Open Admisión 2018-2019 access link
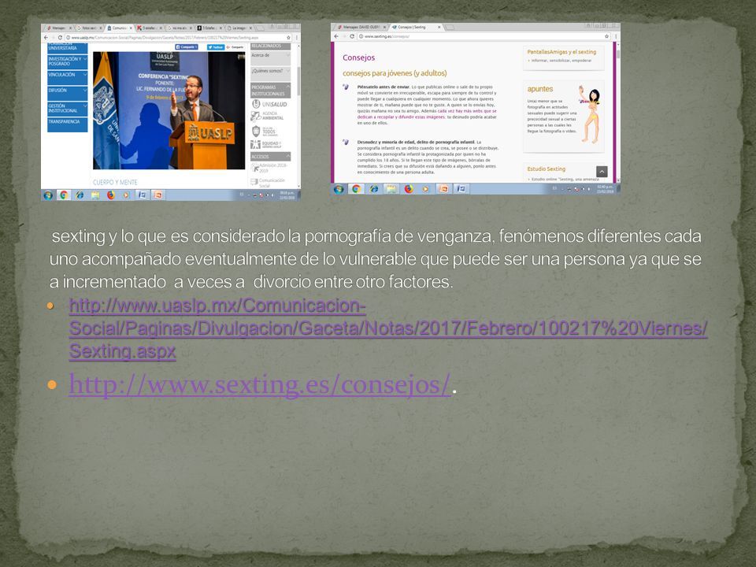The height and width of the screenshot is (567, 756). click(x=270, y=167)
